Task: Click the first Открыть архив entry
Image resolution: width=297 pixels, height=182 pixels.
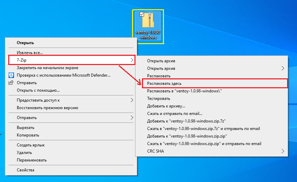Action: click(212, 61)
